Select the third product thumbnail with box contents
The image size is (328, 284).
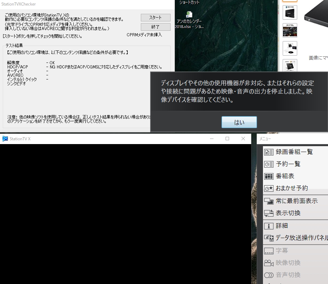click(x=290, y=48)
